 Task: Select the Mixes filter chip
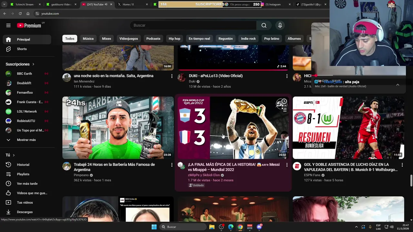106,39
